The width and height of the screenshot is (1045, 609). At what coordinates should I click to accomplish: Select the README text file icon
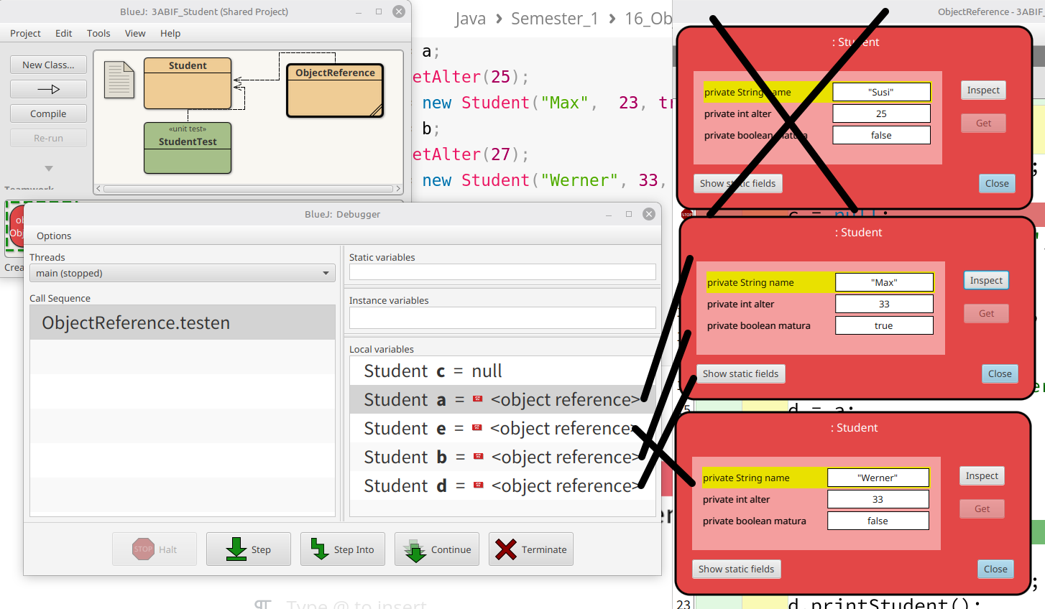(x=119, y=80)
